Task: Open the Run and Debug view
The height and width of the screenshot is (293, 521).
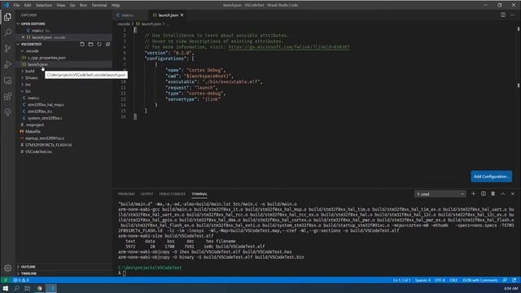Action: coord(7,64)
